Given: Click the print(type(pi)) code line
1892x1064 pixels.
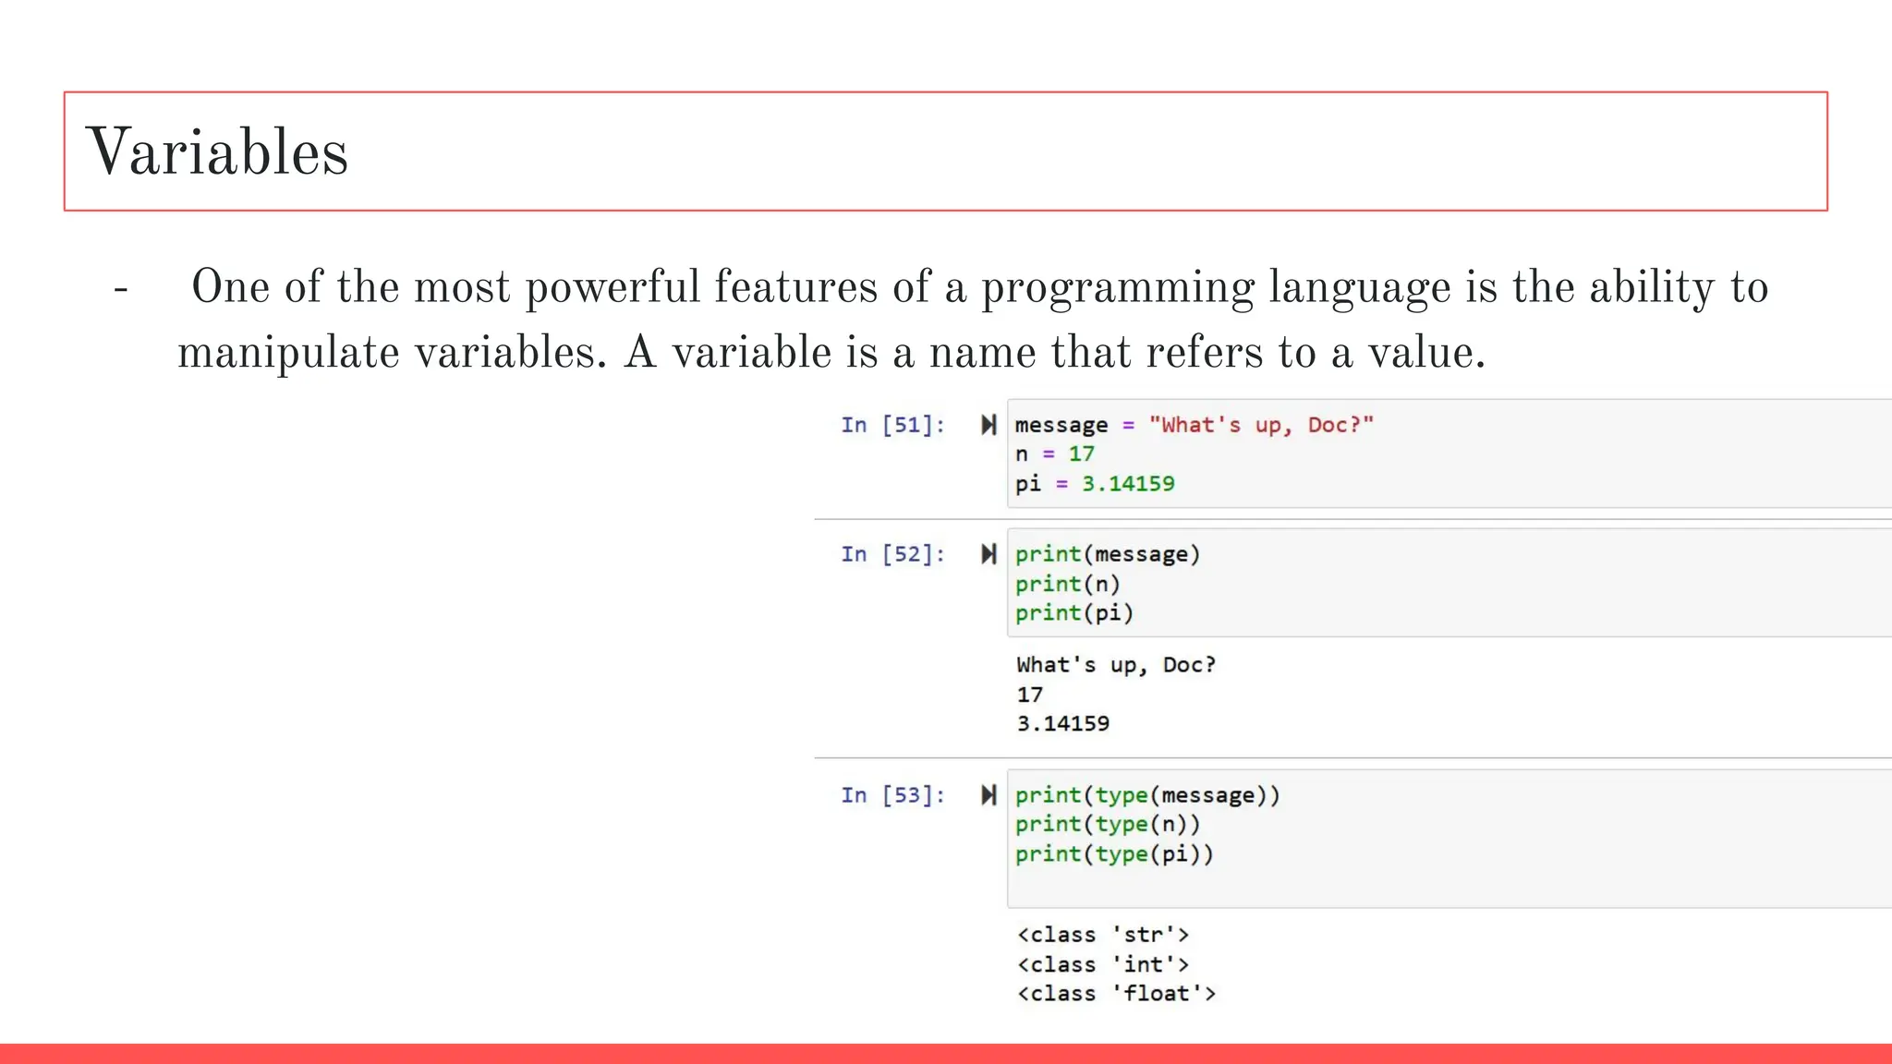Looking at the screenshot, I should tap(1114, 854).
